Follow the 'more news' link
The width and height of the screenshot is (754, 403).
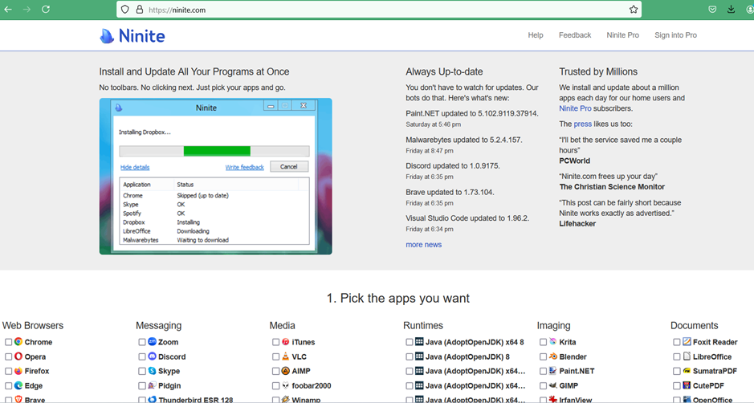click(423, 244)
